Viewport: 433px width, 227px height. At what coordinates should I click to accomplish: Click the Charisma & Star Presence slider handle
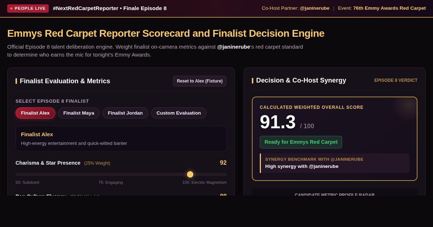190,174
